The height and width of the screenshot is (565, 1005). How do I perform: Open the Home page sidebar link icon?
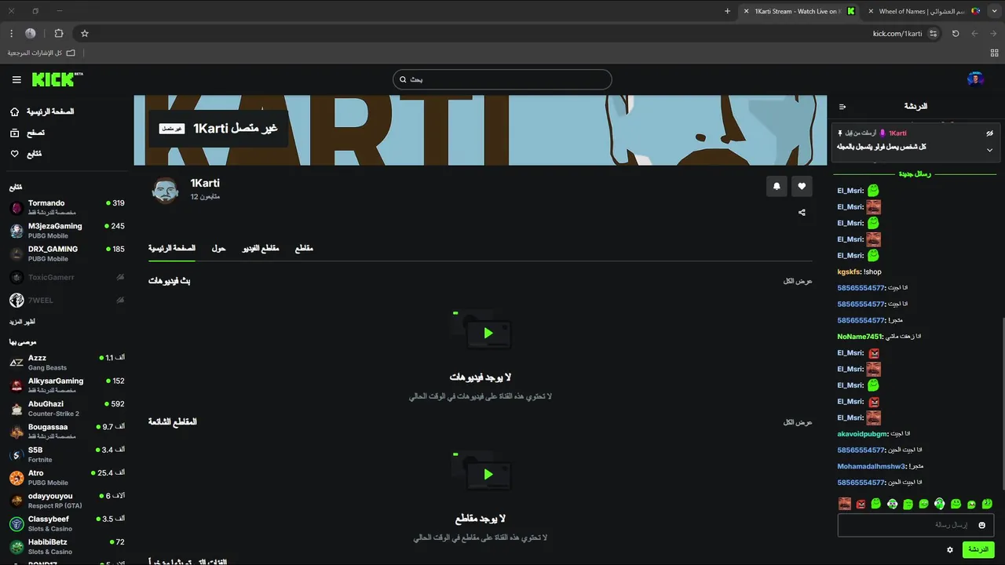[15, 111]
